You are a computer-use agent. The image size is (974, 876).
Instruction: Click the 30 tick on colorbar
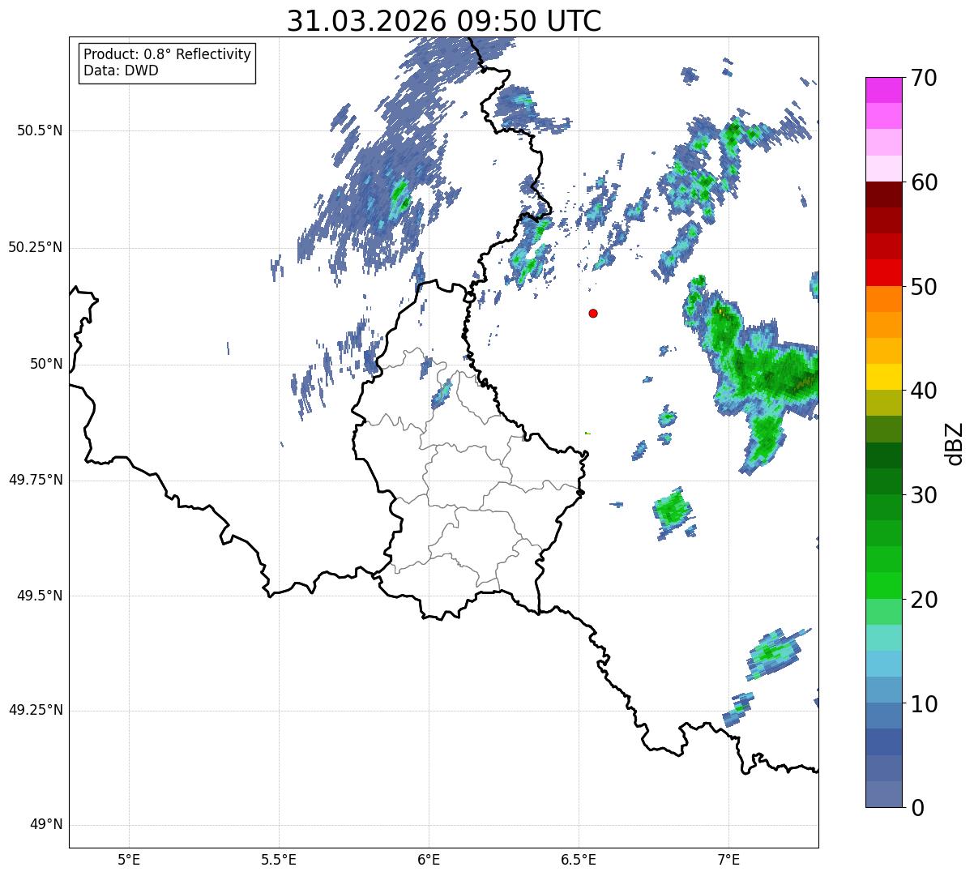click(924, 495)
